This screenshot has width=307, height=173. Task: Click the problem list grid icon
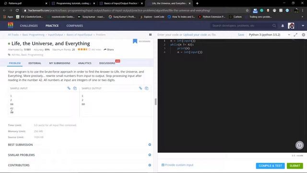150,35
